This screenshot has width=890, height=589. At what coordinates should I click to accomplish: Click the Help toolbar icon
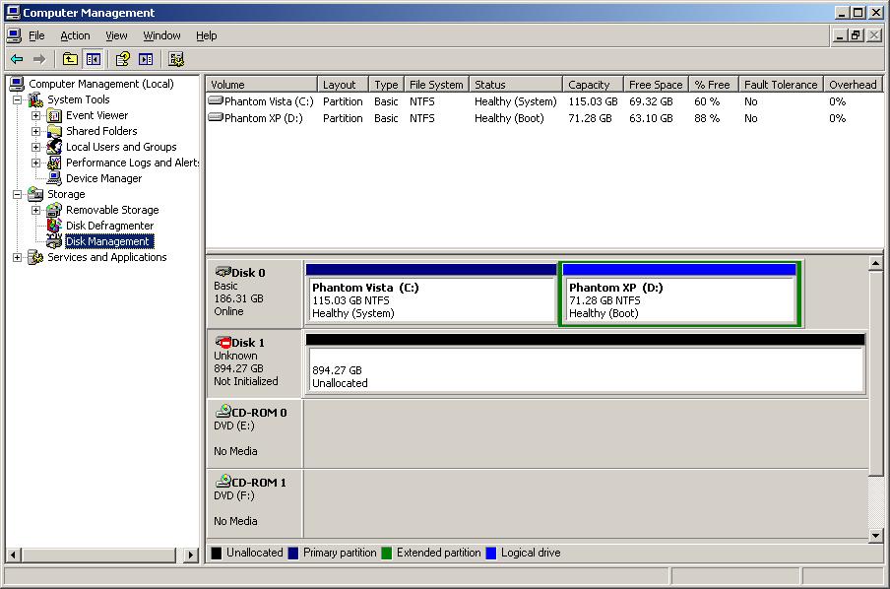(123, 59)
